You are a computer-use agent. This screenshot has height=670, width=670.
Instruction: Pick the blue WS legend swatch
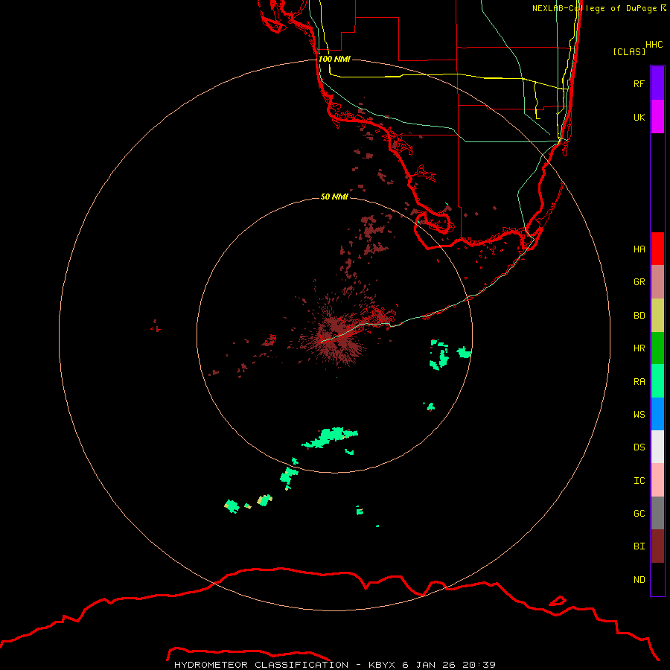tap(657, 414)
